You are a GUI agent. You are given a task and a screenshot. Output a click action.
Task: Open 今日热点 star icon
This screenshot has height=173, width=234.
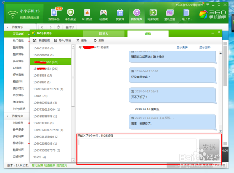[x=87, y=15]
